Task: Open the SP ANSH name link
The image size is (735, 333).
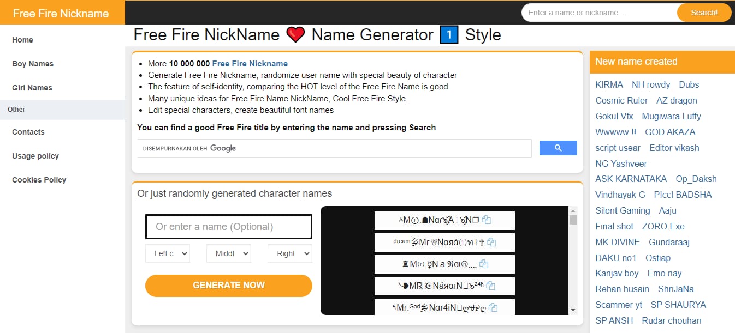Action: [614, 321]
